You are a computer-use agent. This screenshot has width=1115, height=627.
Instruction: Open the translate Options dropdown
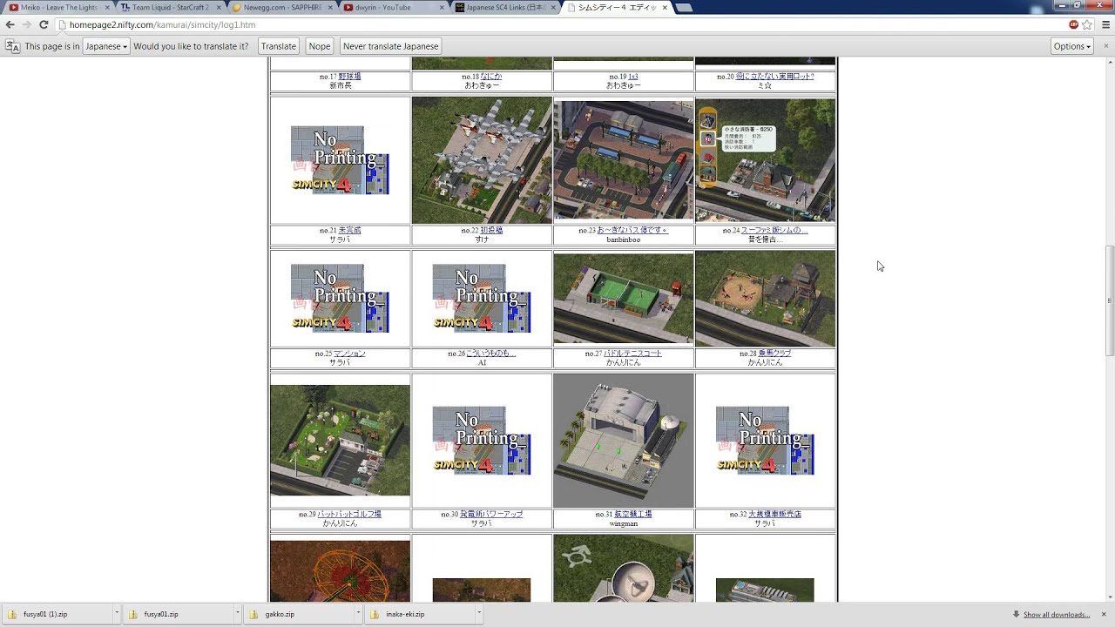(x=1072, y=46)
